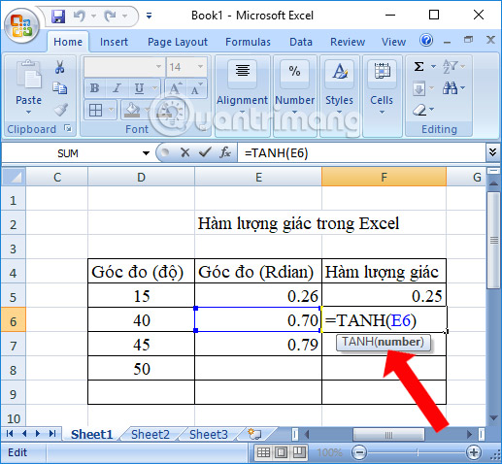This screenshot has width=502, height=464.
Task: Zoom out with minus button
Action: click(x=359, y=452)
